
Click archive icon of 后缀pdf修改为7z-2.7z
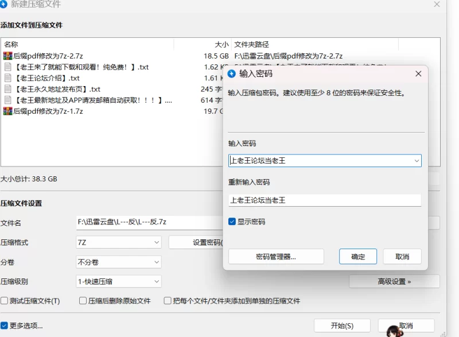click(x=7, y=56)
